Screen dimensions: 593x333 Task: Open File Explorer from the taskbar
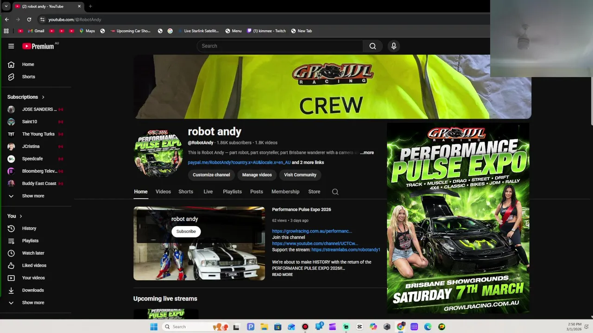click(x=264, y=327)
